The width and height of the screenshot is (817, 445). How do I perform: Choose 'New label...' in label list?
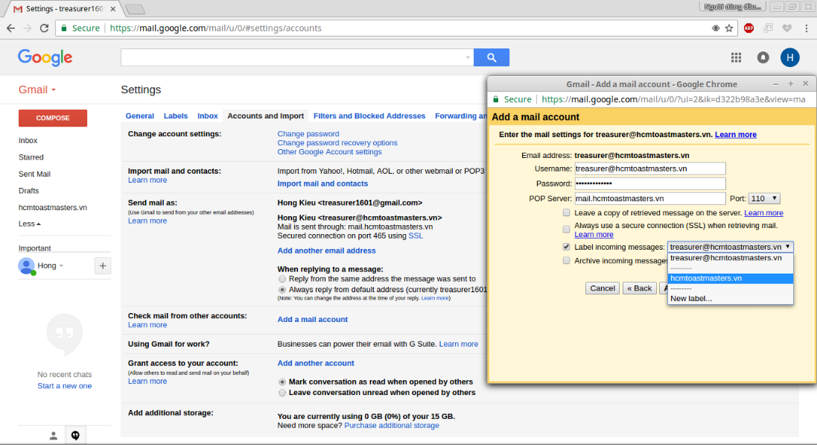[731, 298]
